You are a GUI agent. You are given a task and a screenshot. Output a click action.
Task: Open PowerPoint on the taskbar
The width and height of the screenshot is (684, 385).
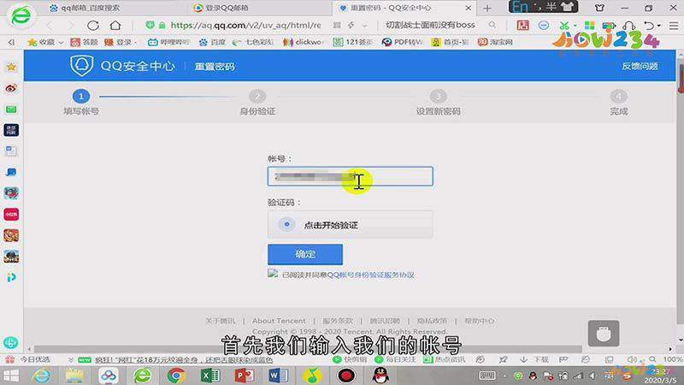(x=245, y=376)
